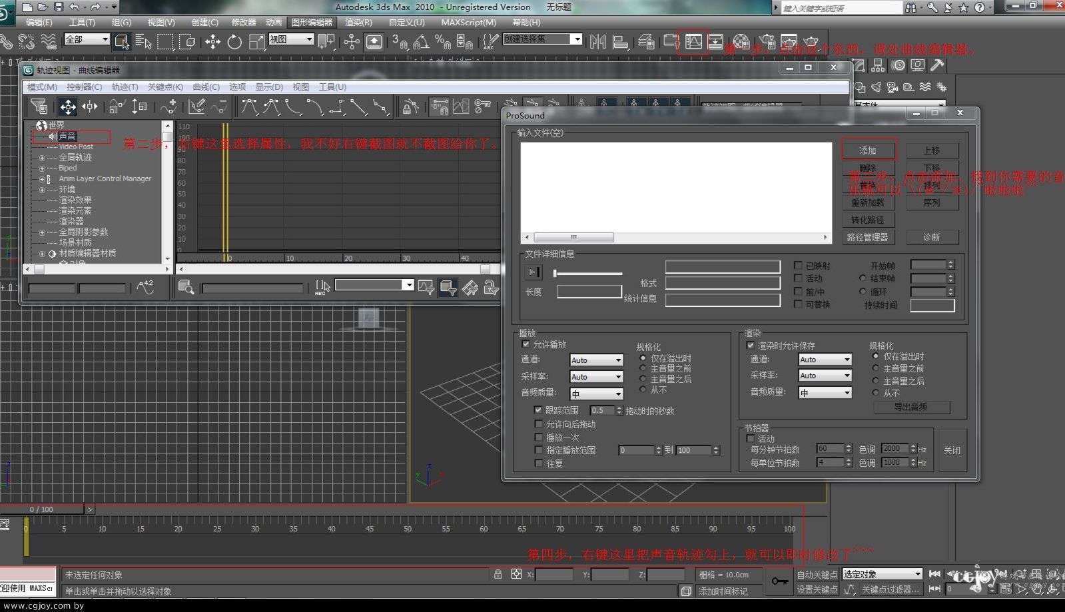Click 关闭 button in ProSound
The width and height of the screenshot is (1065, 612).
(x=952, y=450)
